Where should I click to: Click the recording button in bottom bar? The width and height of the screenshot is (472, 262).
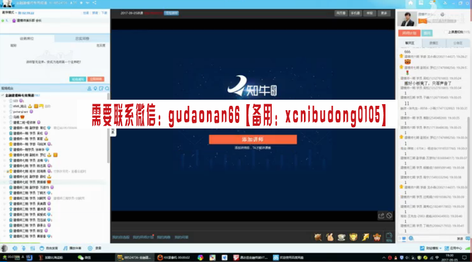point(94,248)
